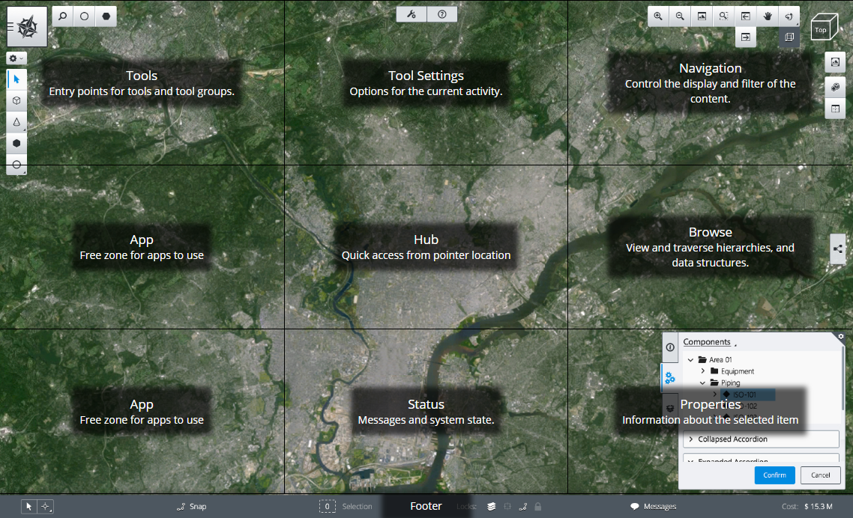Choose the cone tool in vertical toolbar
The image size is (853, 518).
pyautogui.click(x=16, y=122)
